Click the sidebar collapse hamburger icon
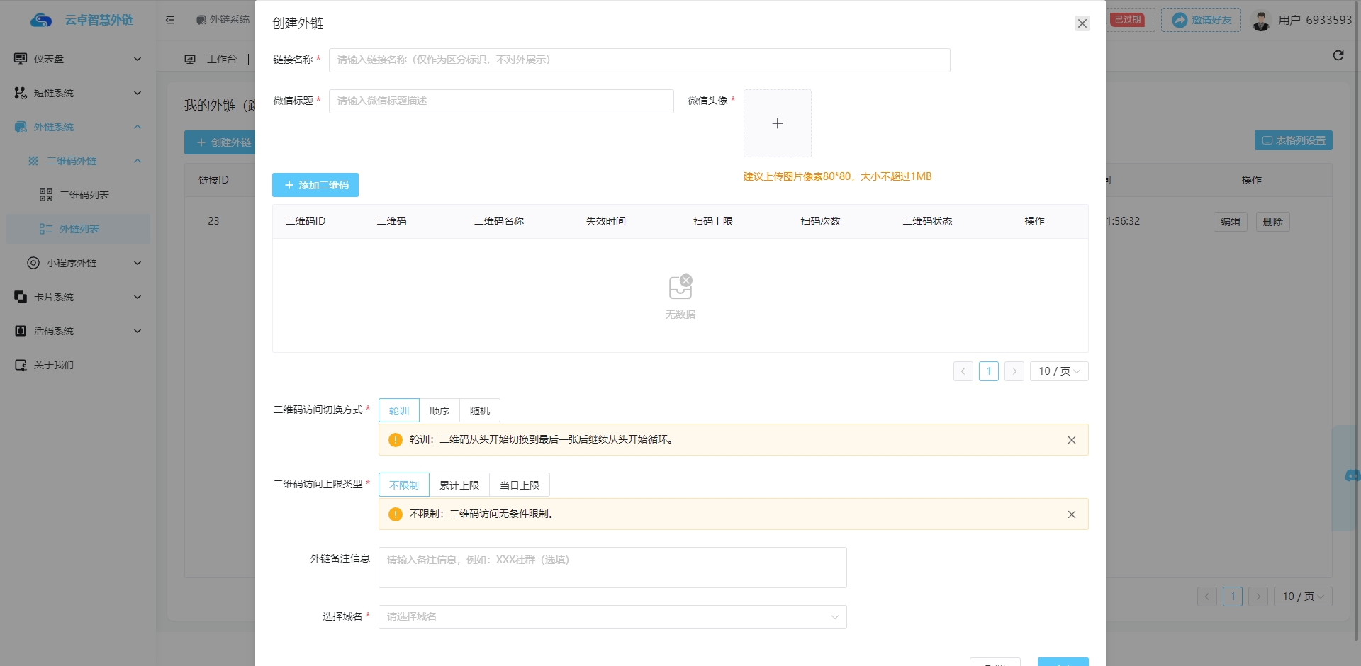The image size is (1361, 666). (x=170, y=20)
